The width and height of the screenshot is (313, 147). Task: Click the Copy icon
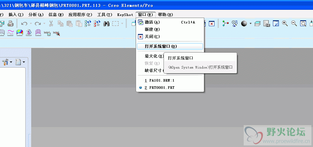click(x=60, y=24)
